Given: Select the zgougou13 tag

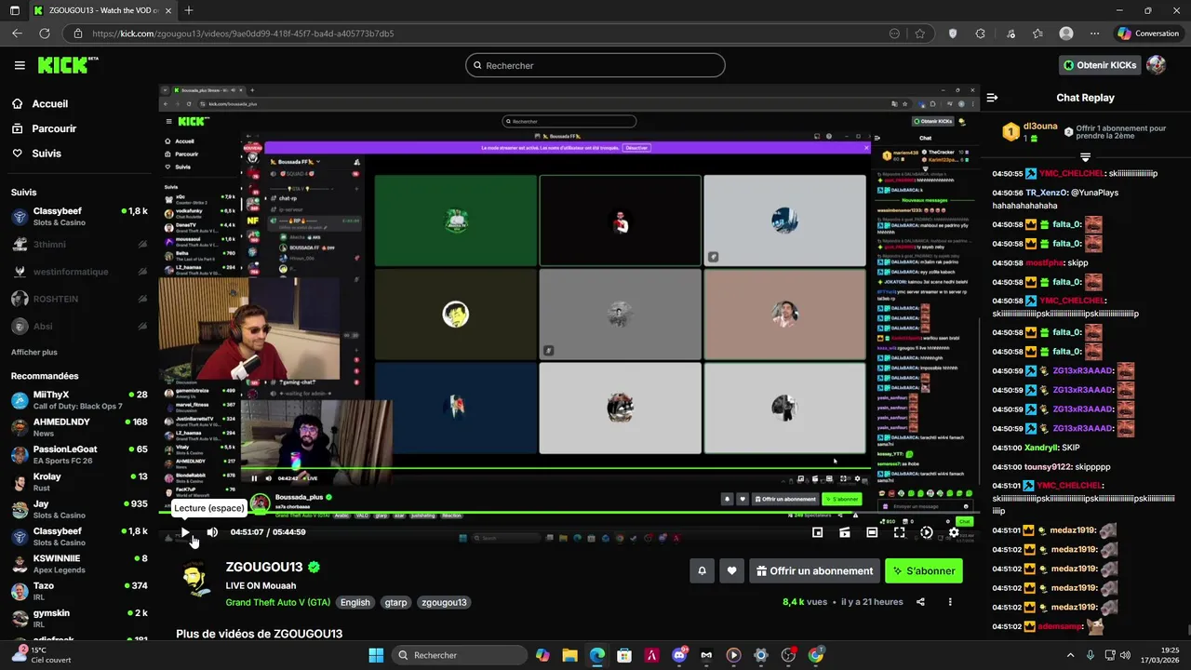Looking at the screenshot, I should [444, 602].
